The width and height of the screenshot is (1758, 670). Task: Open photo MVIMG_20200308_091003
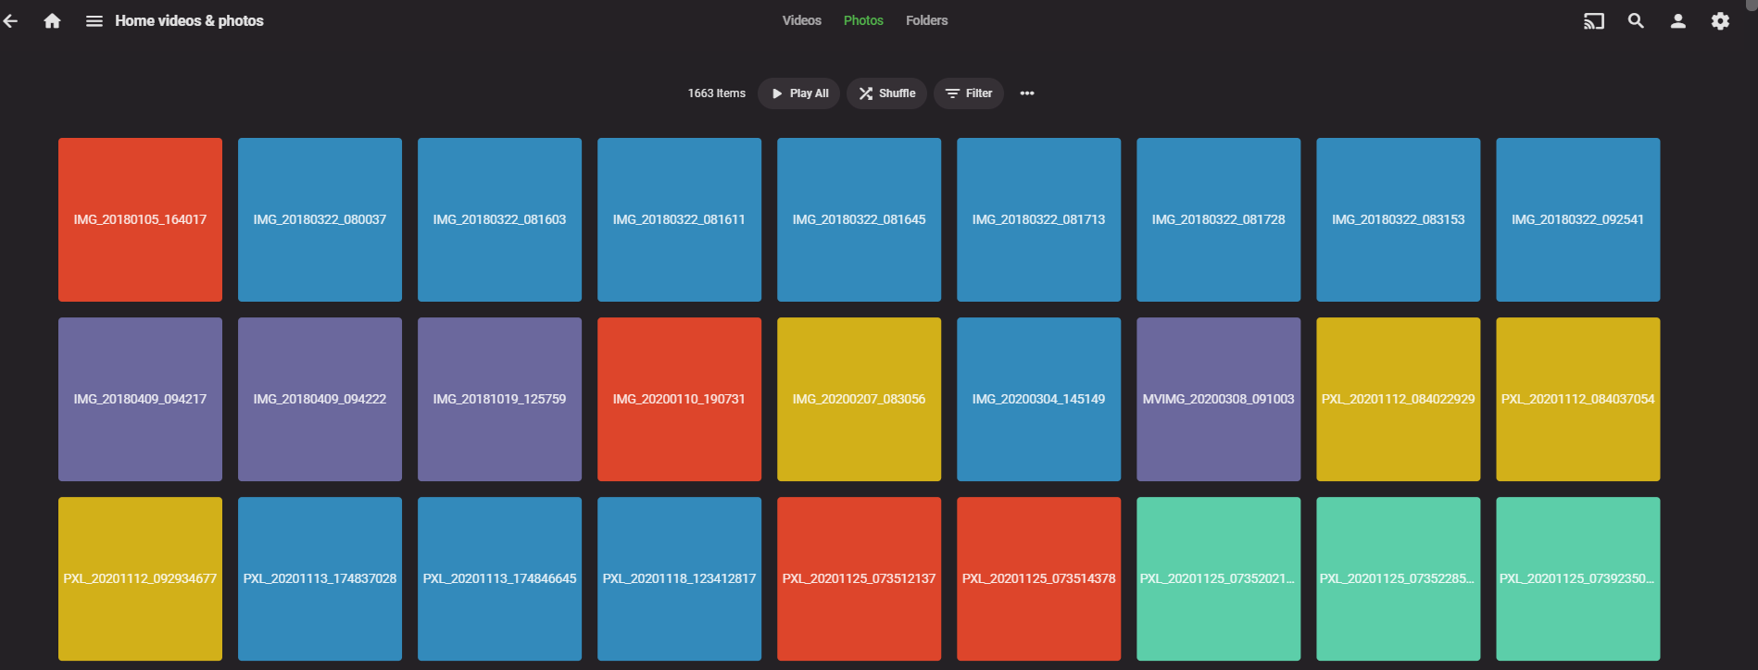(x=1218, y=399)
